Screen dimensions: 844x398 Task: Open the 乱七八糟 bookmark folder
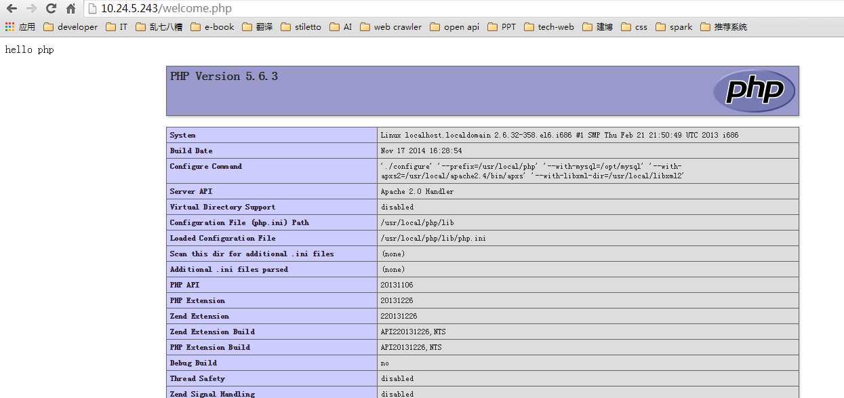coord(159,27)
